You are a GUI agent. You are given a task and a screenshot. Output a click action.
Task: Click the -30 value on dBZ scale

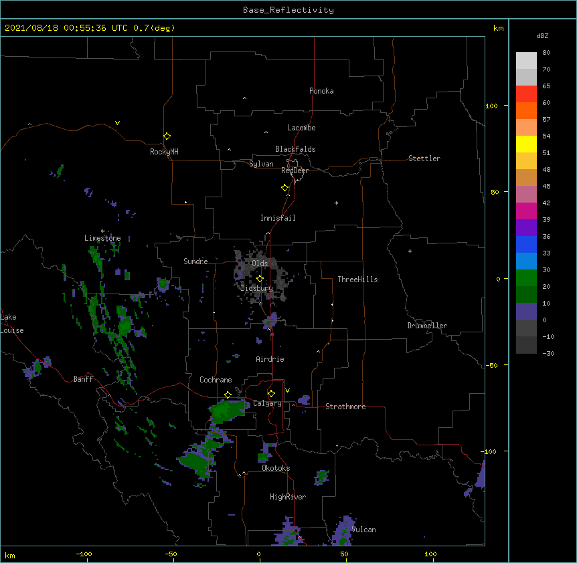pos(548,353)
